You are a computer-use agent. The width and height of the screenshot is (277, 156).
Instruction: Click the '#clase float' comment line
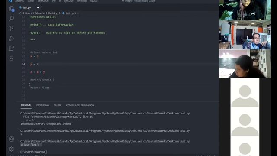click(x=40, y=88)
